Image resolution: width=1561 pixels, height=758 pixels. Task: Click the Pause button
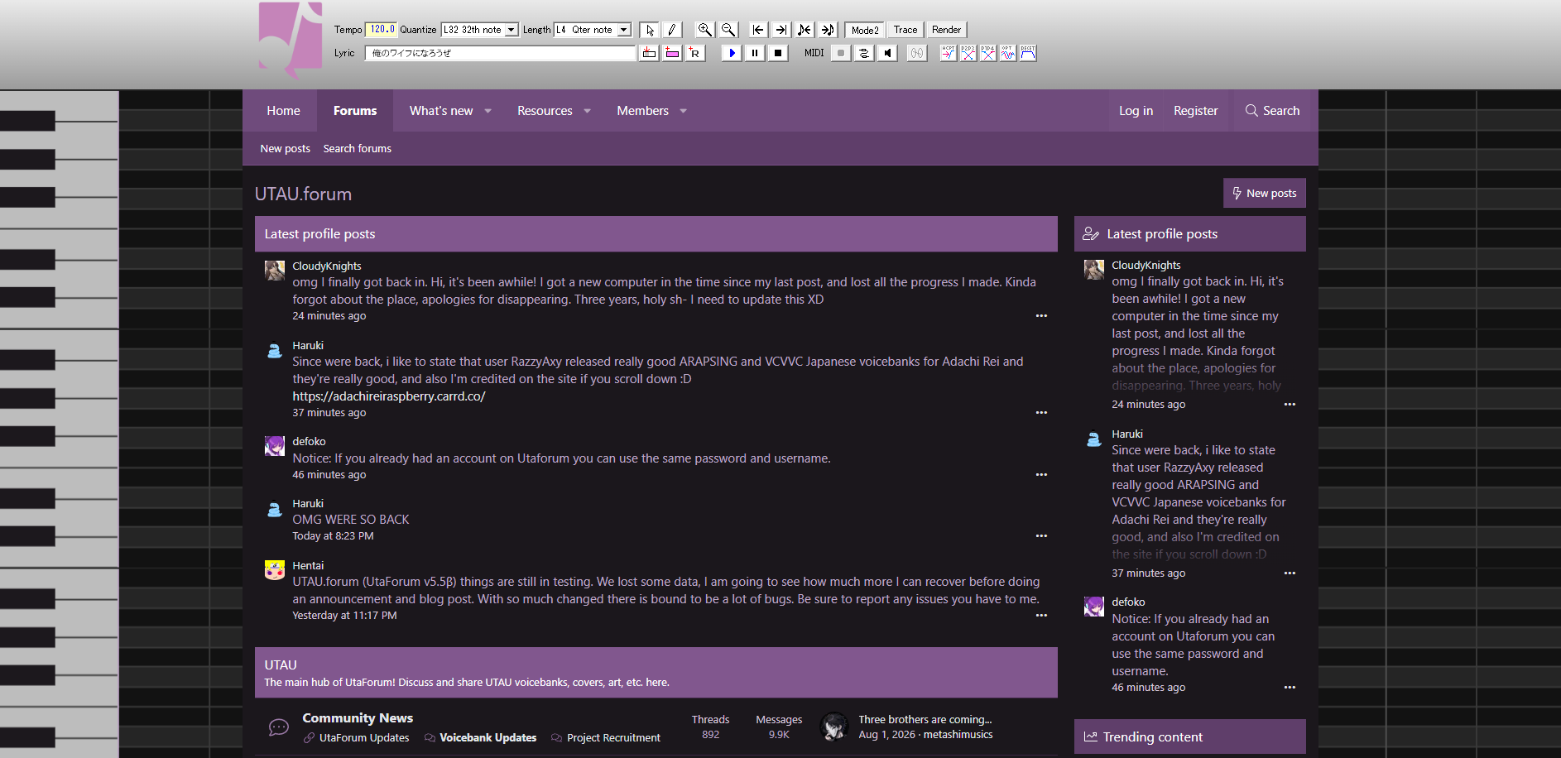[x=755, y=53]
